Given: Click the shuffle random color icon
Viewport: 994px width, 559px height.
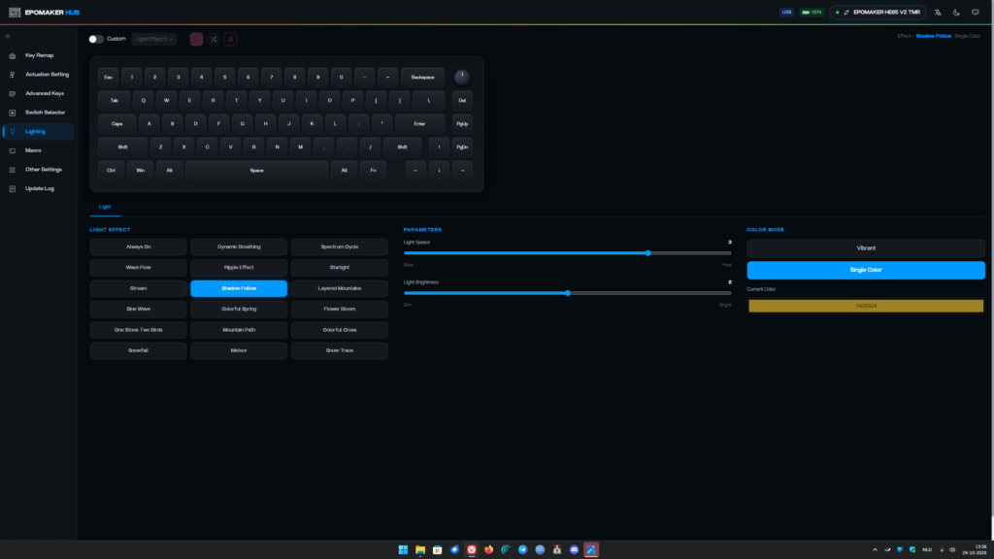Looking at the screenshot, I should click(214, 39).
